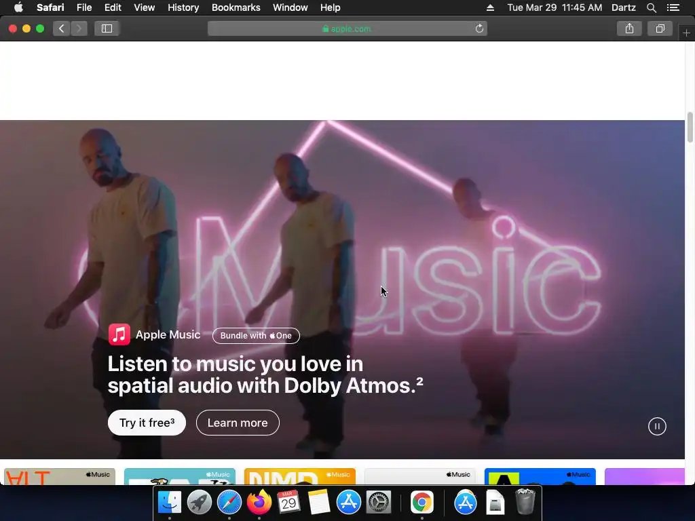Viewport: 695px width, 521px height.
Task: Toggle the Safari sidebar button
Action: 107,28
